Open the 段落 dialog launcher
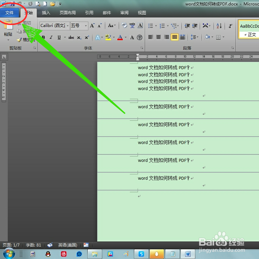The image size is (259, 259). (x=232, y=48)
